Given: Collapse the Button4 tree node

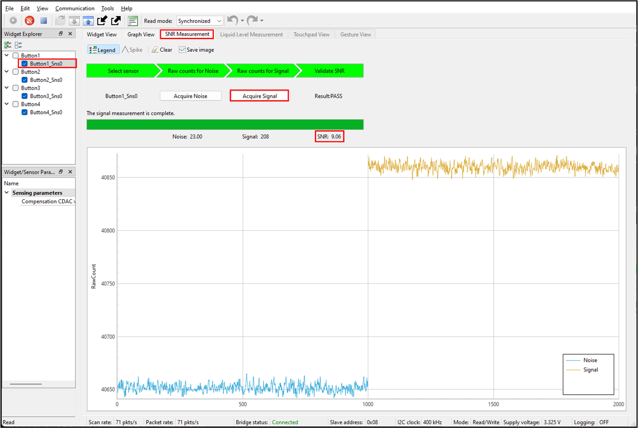Looking at the screenshot, I should (x=7, y=104).
